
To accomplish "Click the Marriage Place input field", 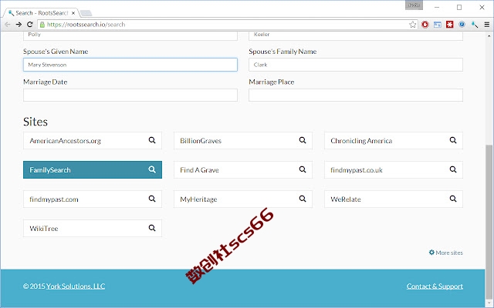I will [356, 95].
